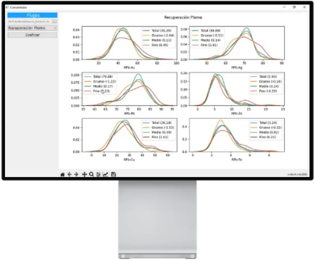Select the Flujos header tab
This screenshot has height=261, width=315.
(32, 15)
